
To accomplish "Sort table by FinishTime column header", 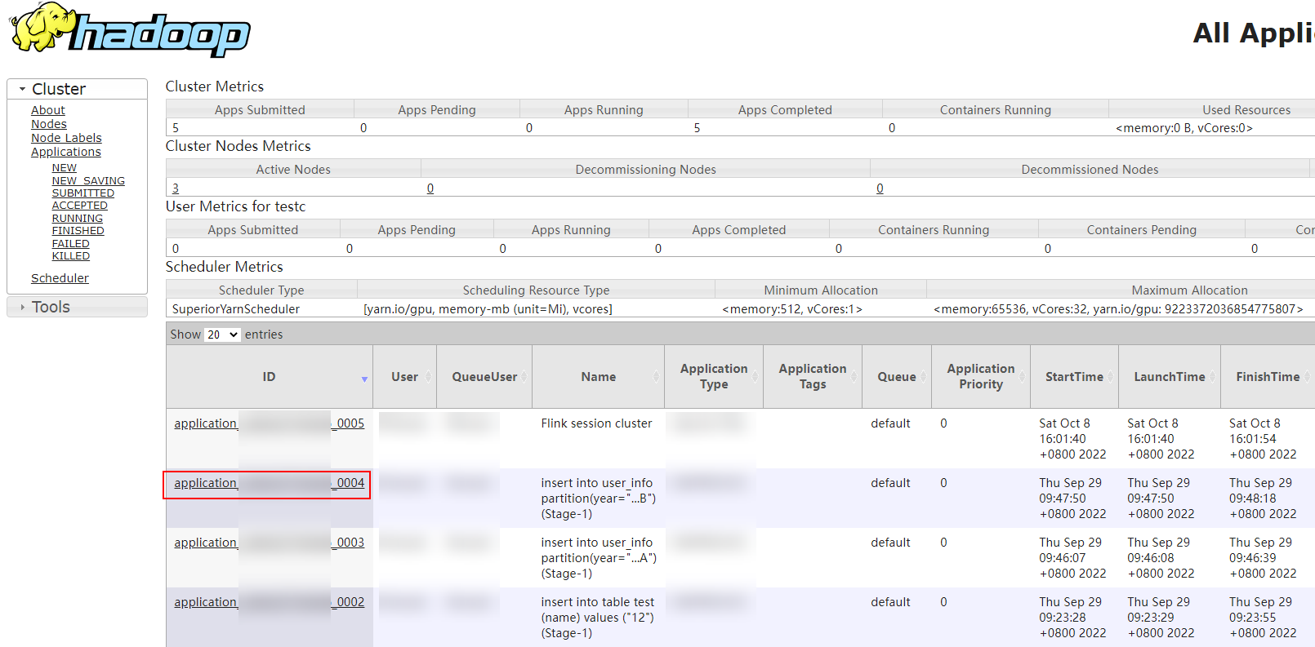I will click(1267, 377).
